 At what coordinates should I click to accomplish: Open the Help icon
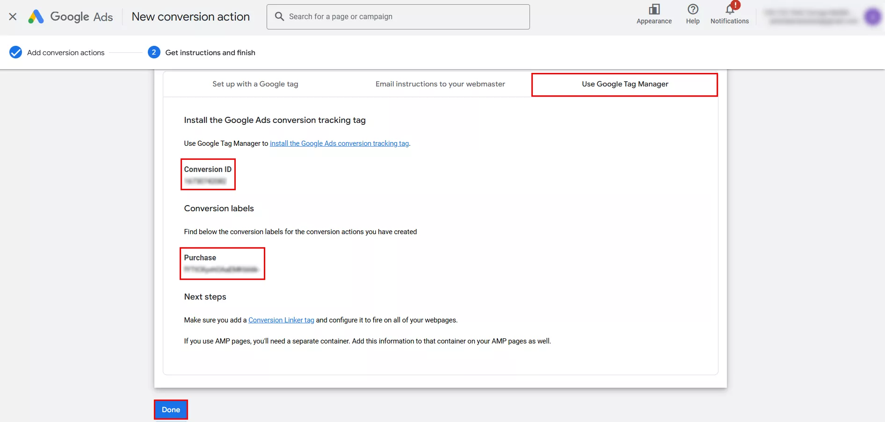[692, 10]
